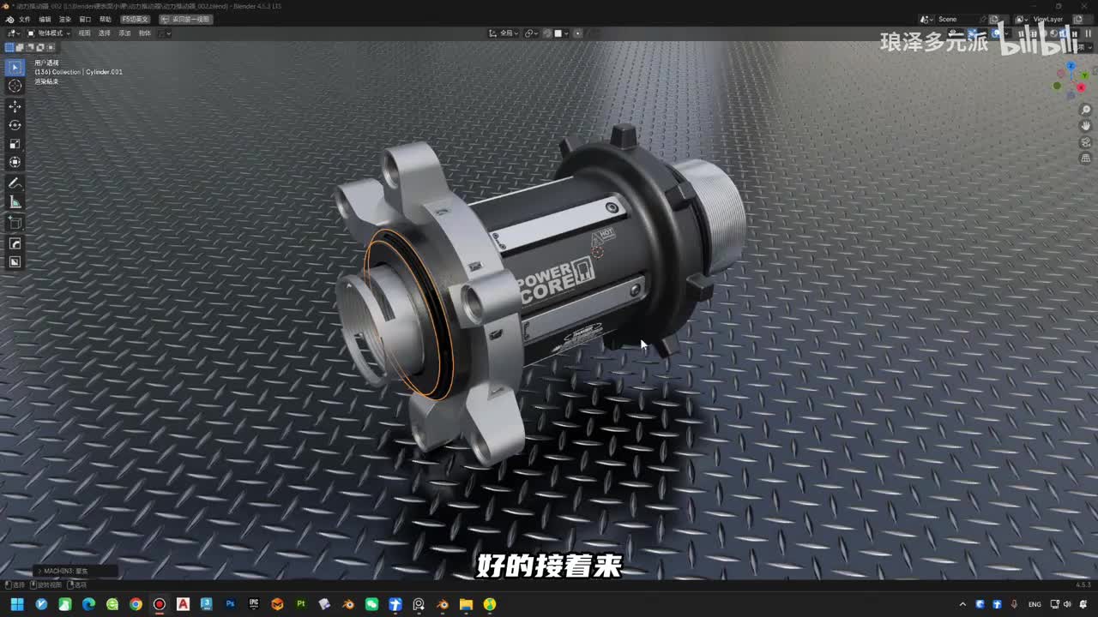Open Google Chrome from the taskbar
Viewport: 1098px width, 617px height.
[136, 604]
